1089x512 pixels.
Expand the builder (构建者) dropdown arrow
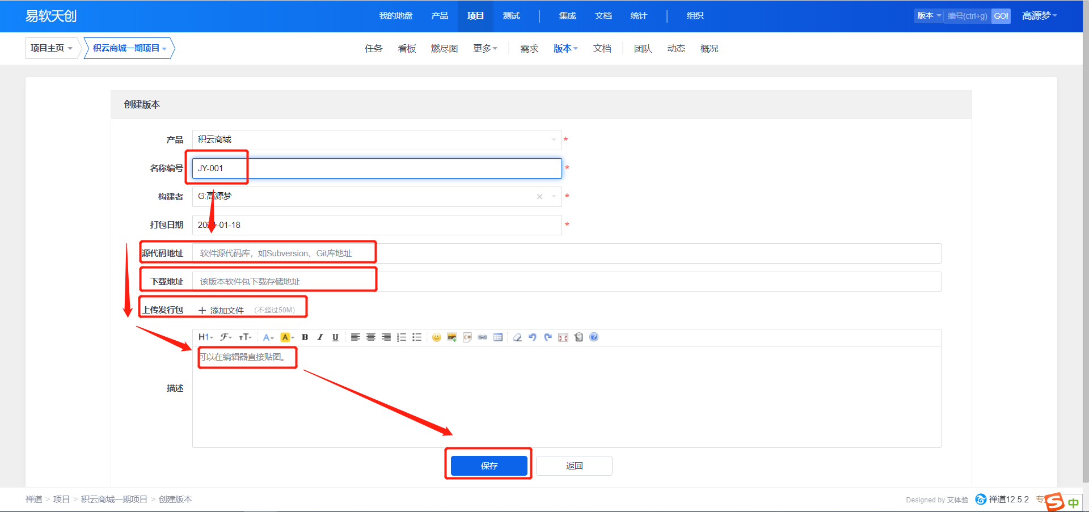(554, 197)
